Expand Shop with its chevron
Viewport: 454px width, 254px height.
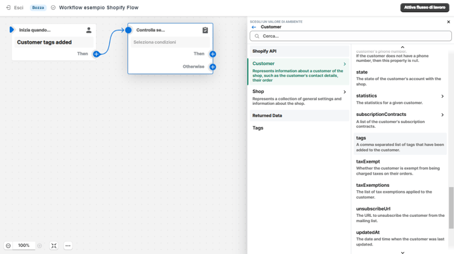(x=344, y=92)
